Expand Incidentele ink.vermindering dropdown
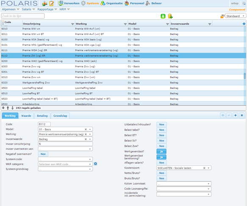 pos(208,194)
